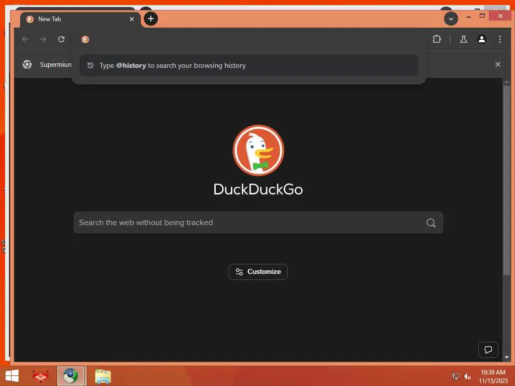Open the Windows Start menu

pos(12,376)
